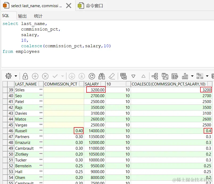This screenshot has height=184, width=214.
Task: Click sort box next to COMMISSION_PCT header
Action: click(81, 84)
